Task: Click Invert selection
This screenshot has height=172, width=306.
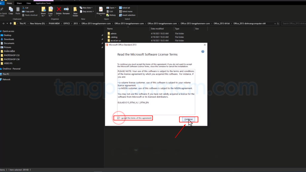Action: [127, 15]
